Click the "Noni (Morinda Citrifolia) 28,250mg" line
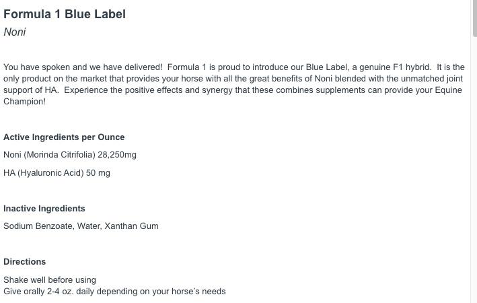477x303 pixels. tap(70, 155)
